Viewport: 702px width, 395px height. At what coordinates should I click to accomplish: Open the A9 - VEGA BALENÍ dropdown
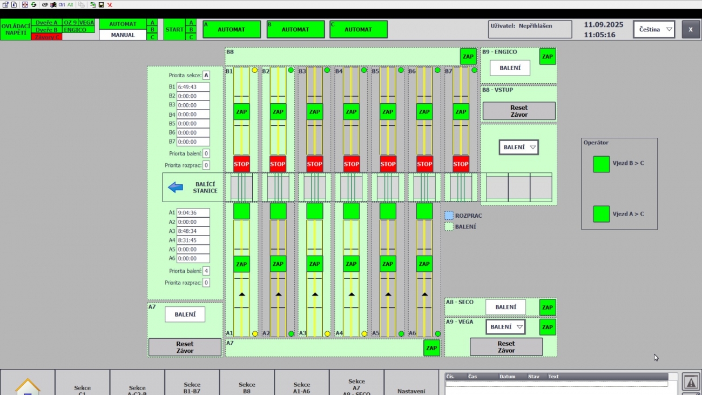tap(505, 327)
